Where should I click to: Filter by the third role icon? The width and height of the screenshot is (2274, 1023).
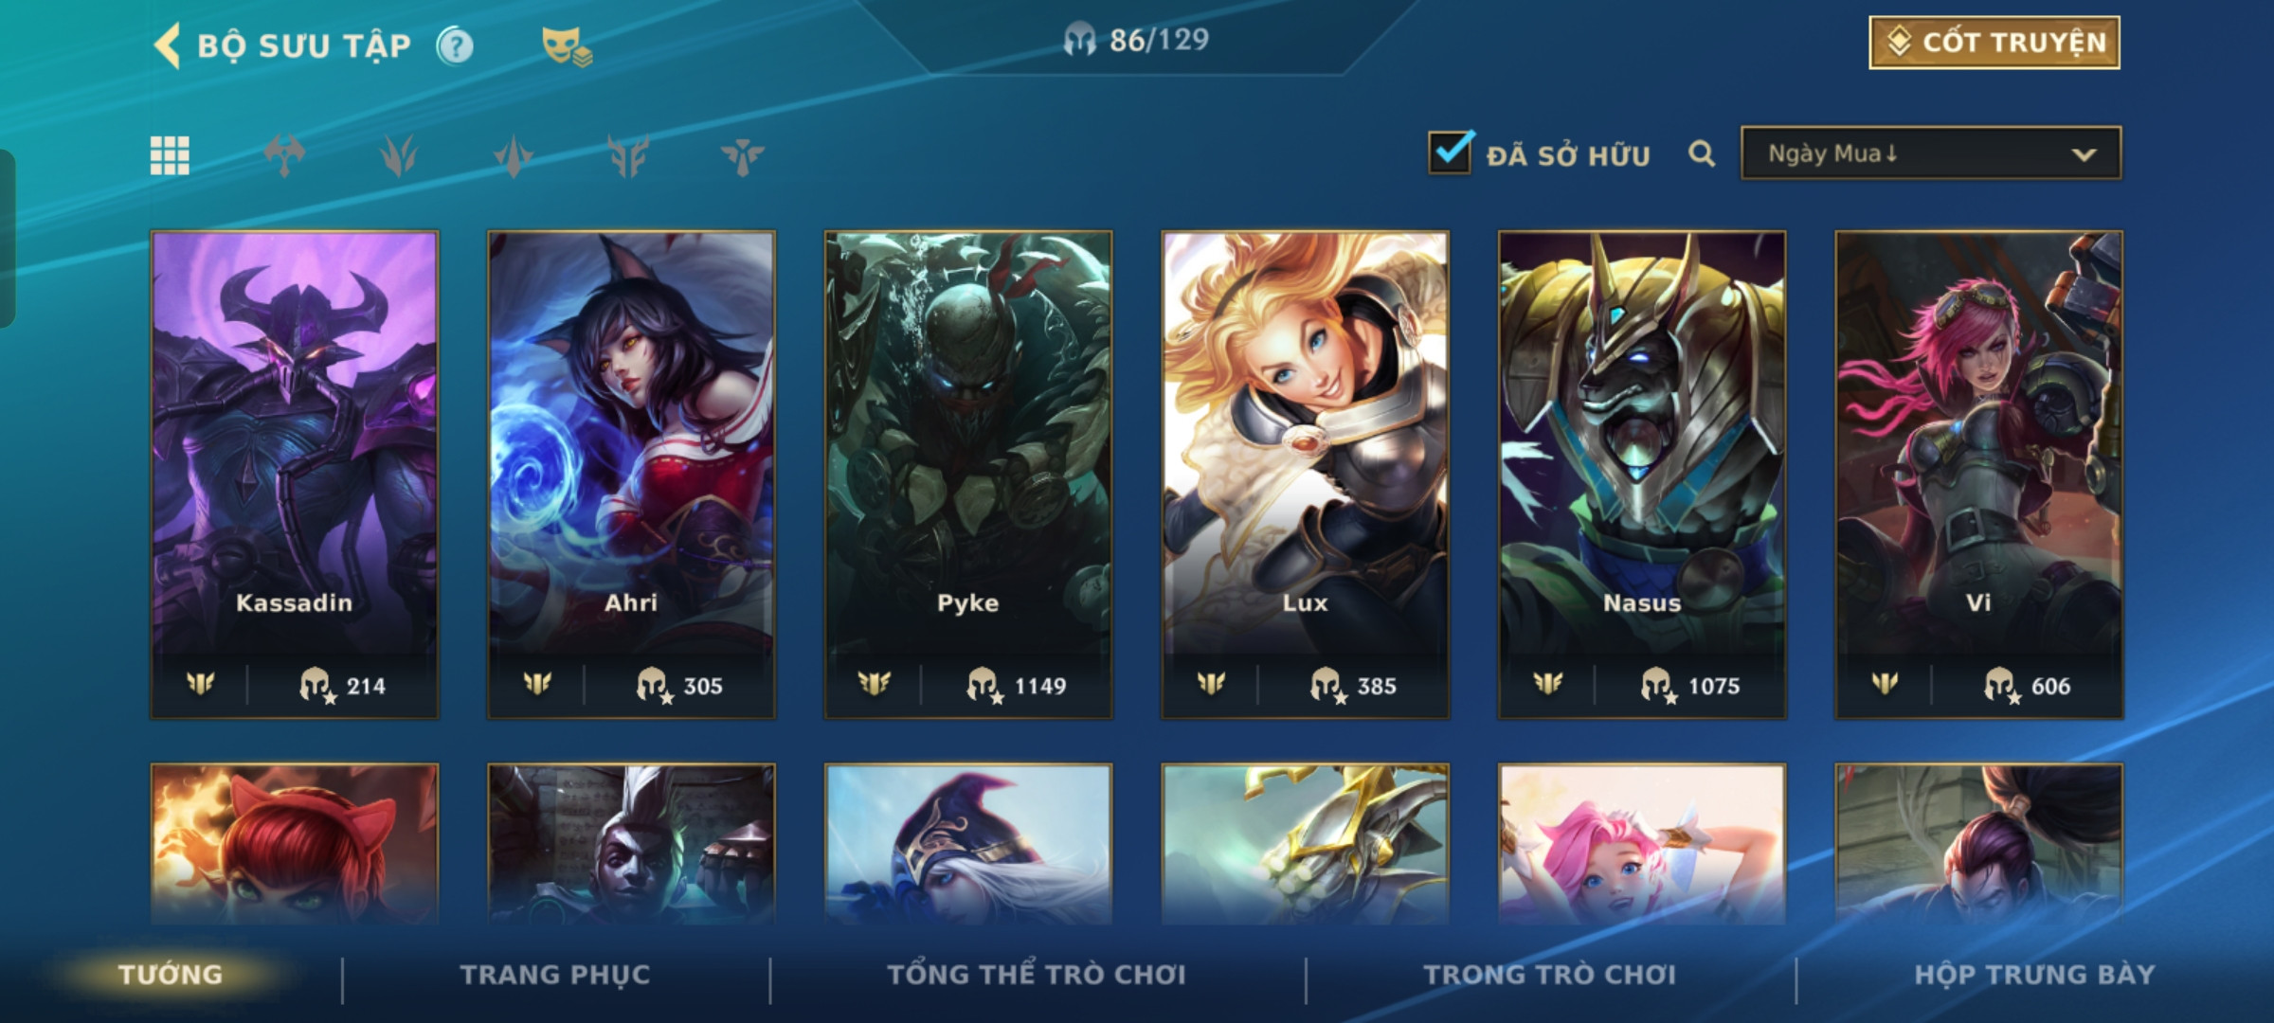click(514, 155)
